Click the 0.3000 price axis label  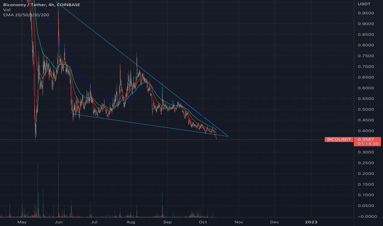coord(366,152)
